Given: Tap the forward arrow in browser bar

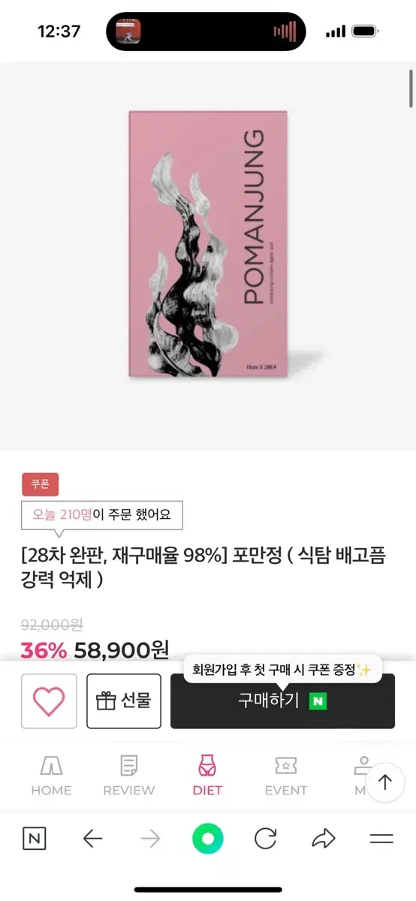Looking at the screenshot, I should (x=150, y=839).
